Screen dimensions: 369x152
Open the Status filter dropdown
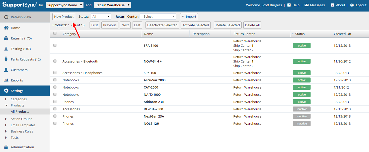[101, 16]
